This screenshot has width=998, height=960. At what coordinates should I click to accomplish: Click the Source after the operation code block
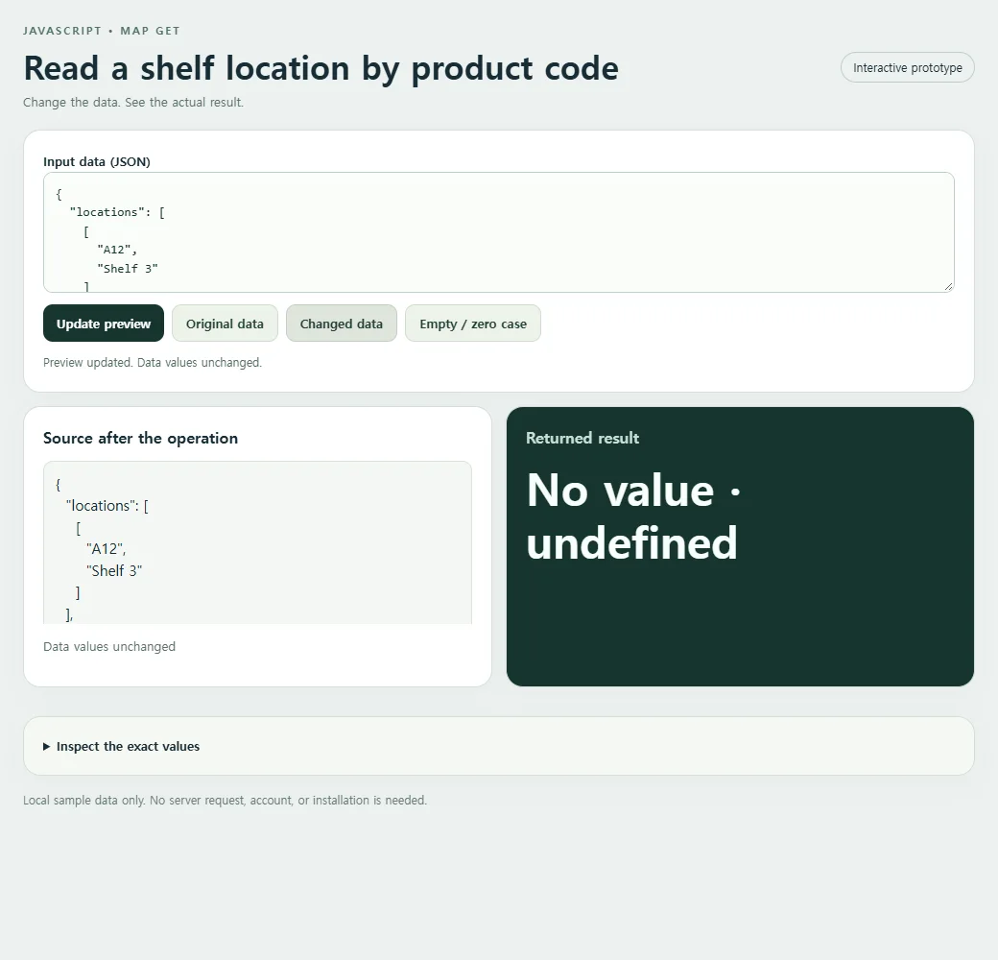(257, 542)
